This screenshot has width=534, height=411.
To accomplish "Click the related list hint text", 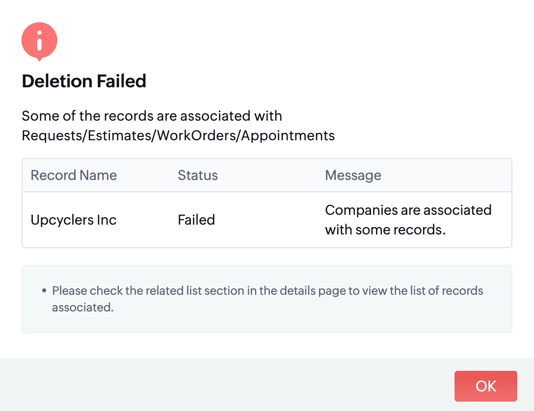I will (267, 291).
